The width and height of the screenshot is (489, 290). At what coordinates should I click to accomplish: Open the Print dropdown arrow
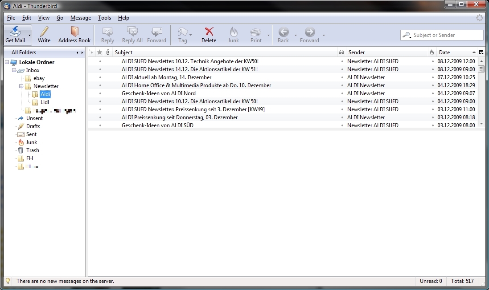click(268, 35)
